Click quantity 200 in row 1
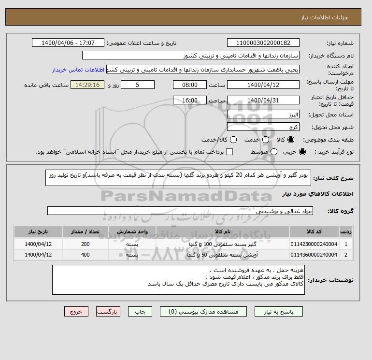This screenshot has width=372, height=360. [x=86, y=244]
